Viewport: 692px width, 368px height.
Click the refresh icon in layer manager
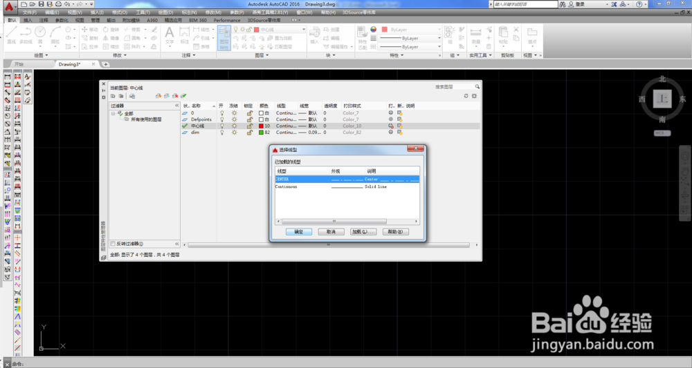pos(466,95)
